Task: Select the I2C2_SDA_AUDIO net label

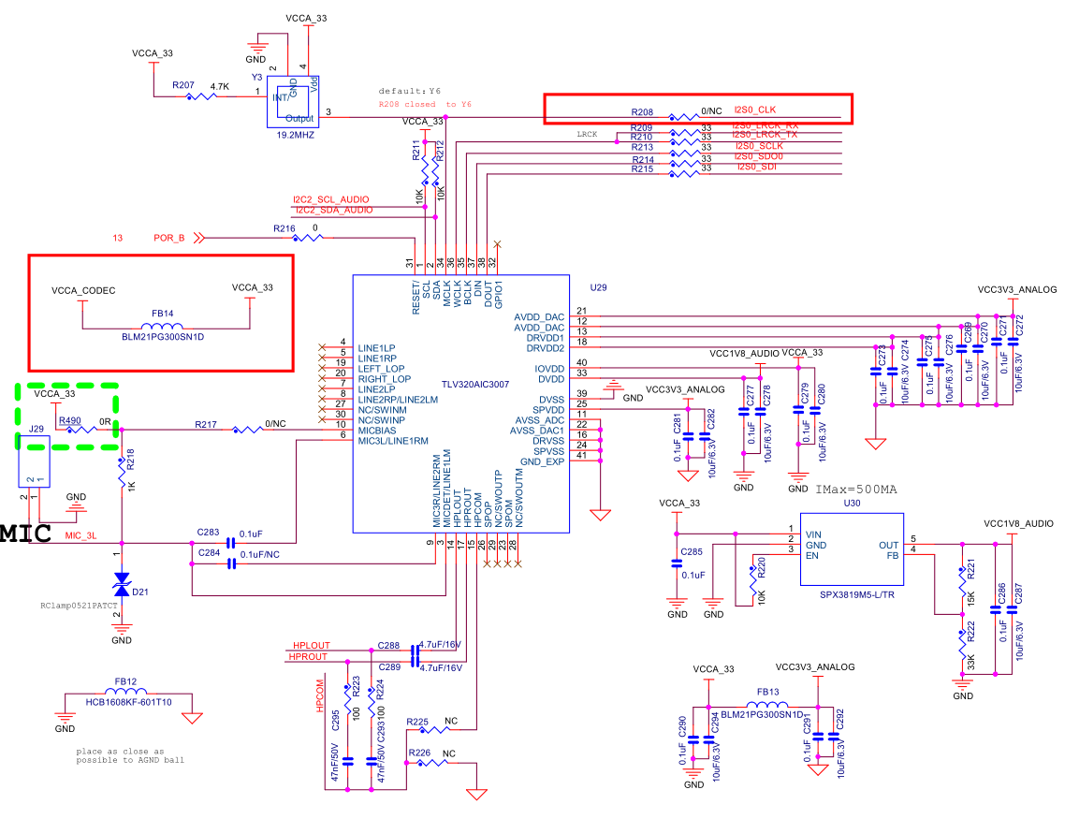Action: tap(334, 210)
